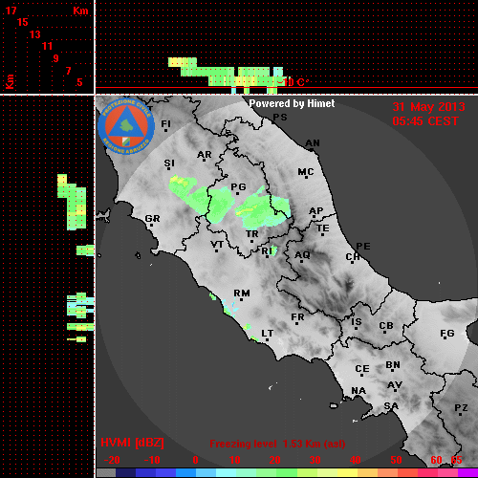Click the time "05:45 CEST"
The width and height of the screenshot is (478, 478).
(425, 121)
